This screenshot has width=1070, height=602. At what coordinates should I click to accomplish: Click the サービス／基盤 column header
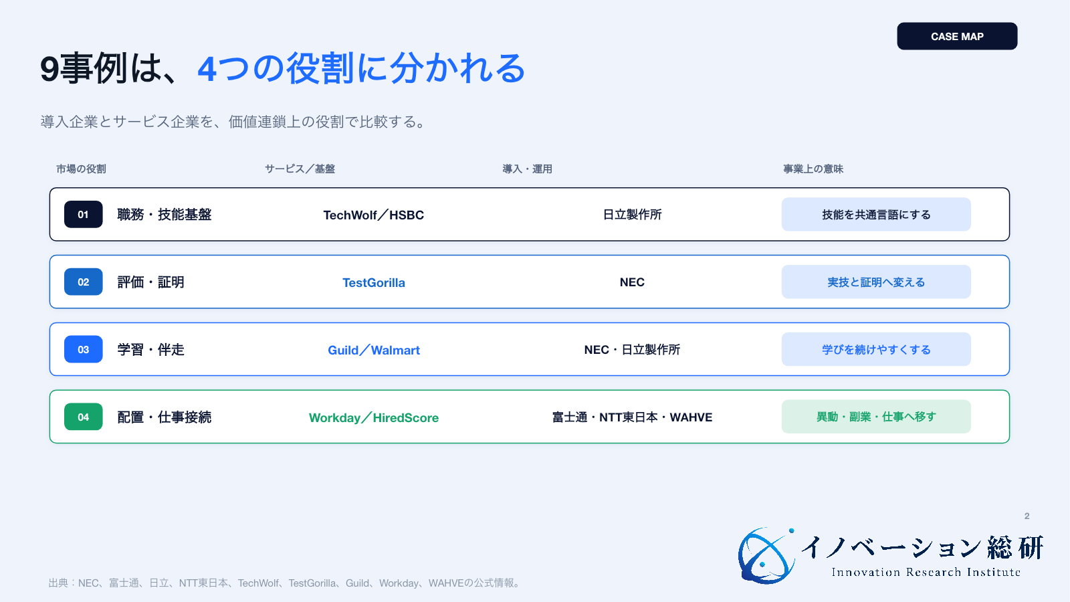pyautogui.click(x=300, y=169)
